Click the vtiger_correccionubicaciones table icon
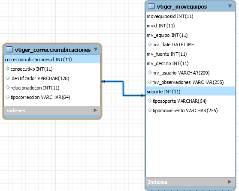Viewport: 239px width, 191px height. (9, 49)
